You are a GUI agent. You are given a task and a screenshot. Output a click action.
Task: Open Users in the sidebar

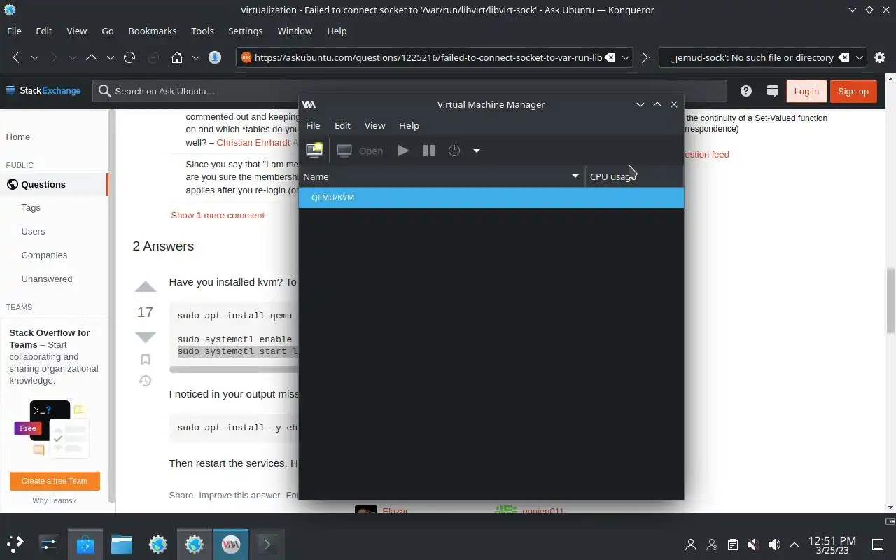[33, 231]
